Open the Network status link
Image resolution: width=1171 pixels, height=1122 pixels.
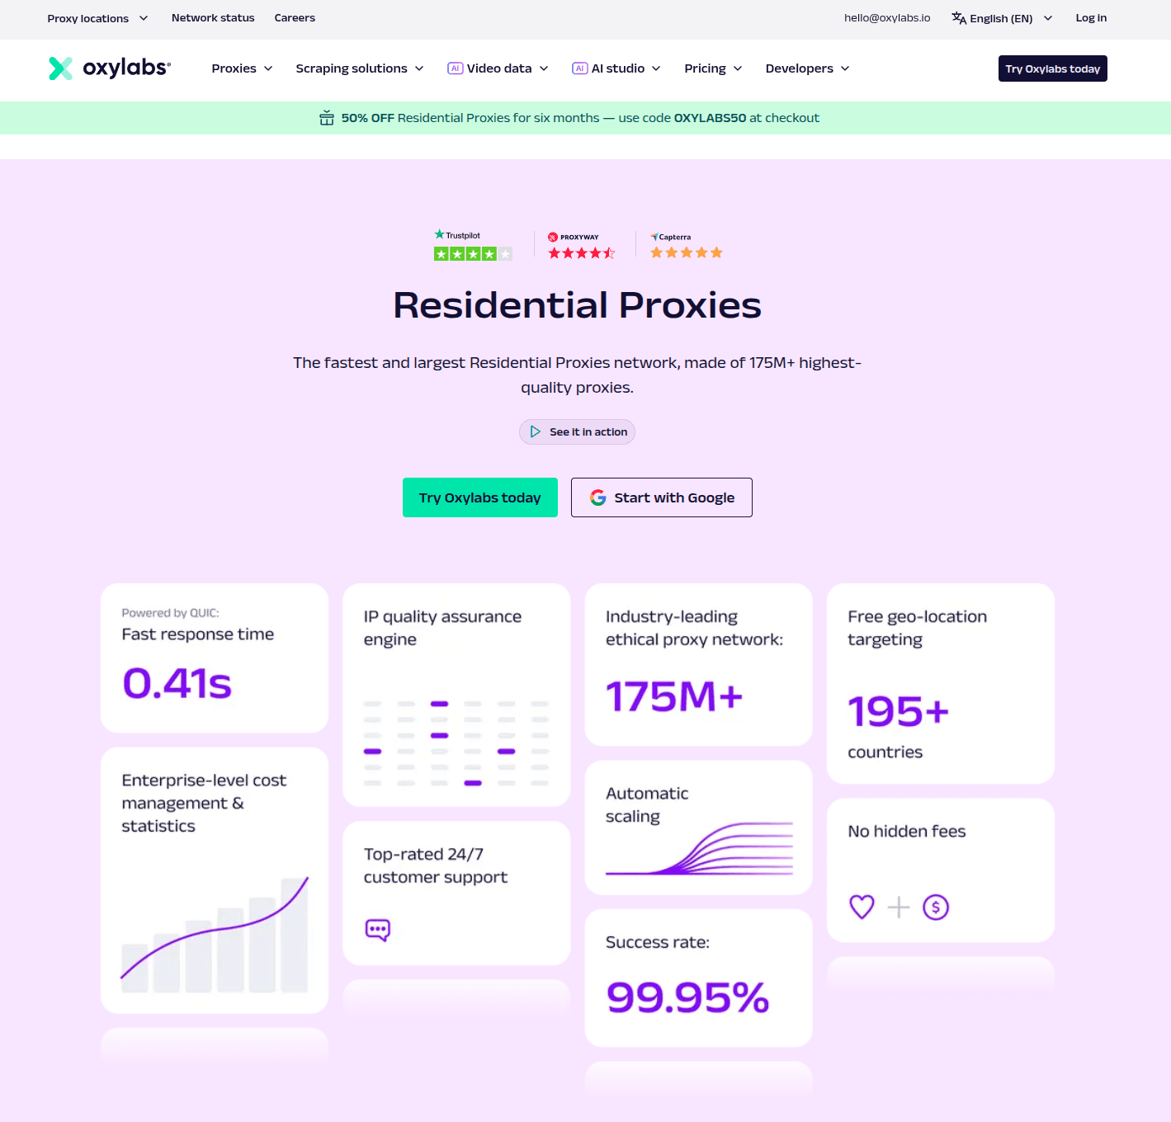(213, 18)
